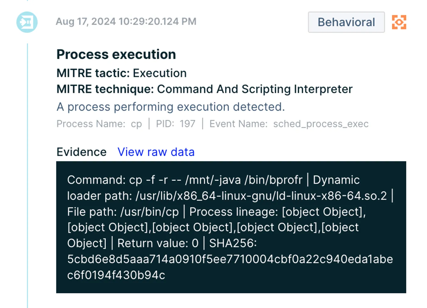Click the Evidence label
Viewport: 427px width, 308px height.
coord(81,152)
